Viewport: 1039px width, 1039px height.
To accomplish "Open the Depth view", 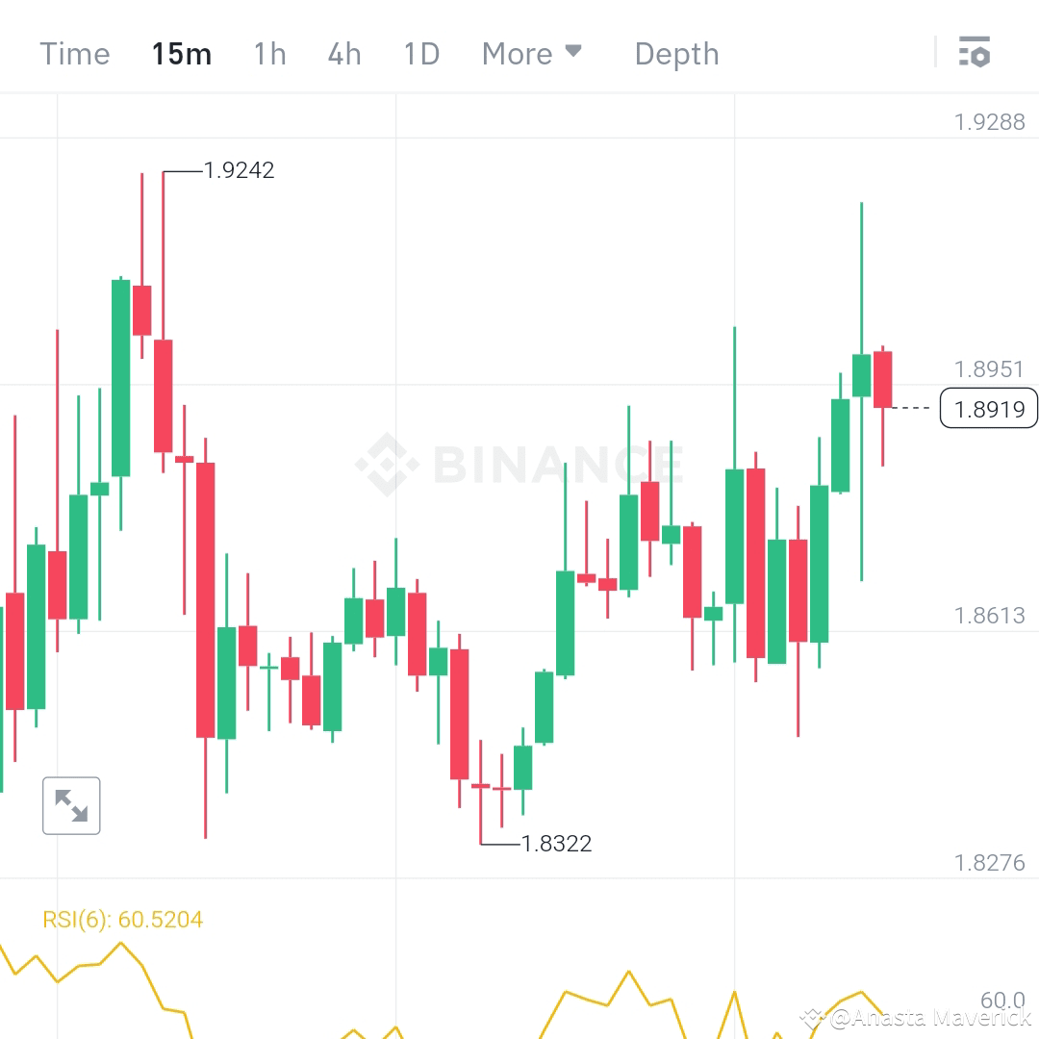I will pyautogui.click(x=676, y=55).
